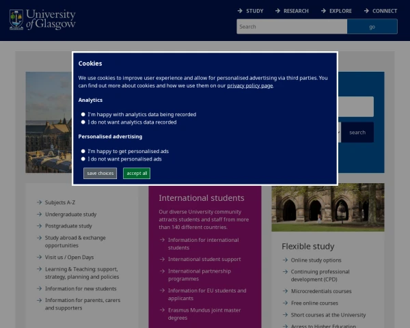Click arrow icon beside Online study options
The width and height of the screenshot is (410, 328).
[285, 260]
